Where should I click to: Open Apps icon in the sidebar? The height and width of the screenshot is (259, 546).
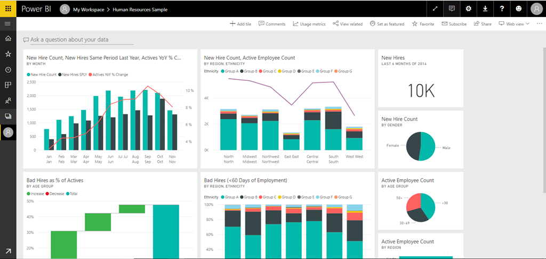[x=8, y=85]
